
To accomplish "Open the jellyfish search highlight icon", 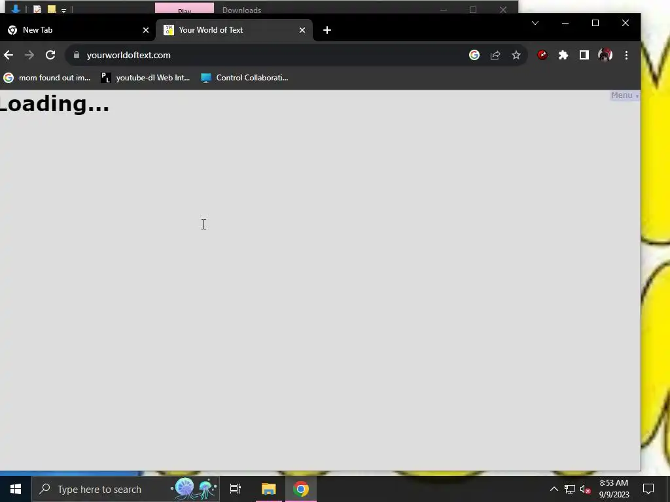I will tap(194, 489).
